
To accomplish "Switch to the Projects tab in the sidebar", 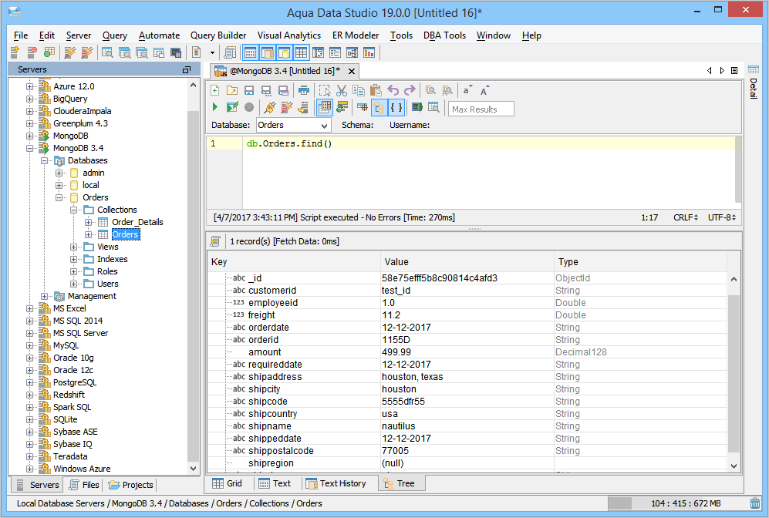I will point(130,485).
